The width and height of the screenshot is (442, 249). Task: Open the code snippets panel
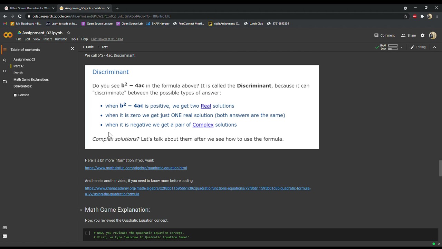[x=4, y=71]
